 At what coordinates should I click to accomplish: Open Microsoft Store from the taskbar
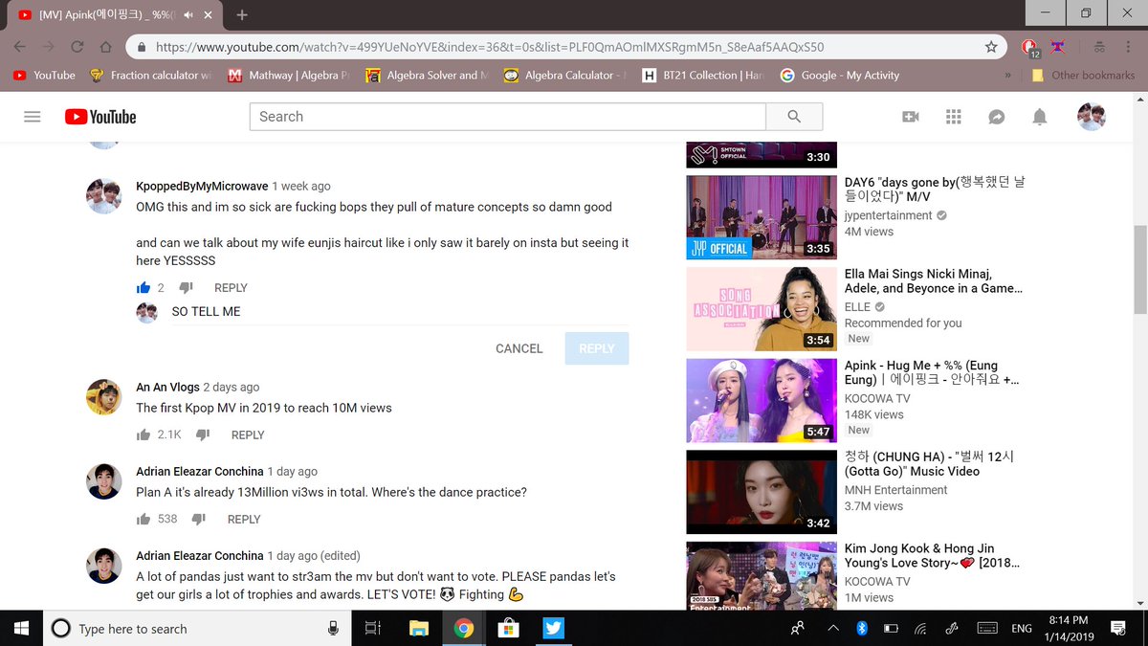coord(508,629)
